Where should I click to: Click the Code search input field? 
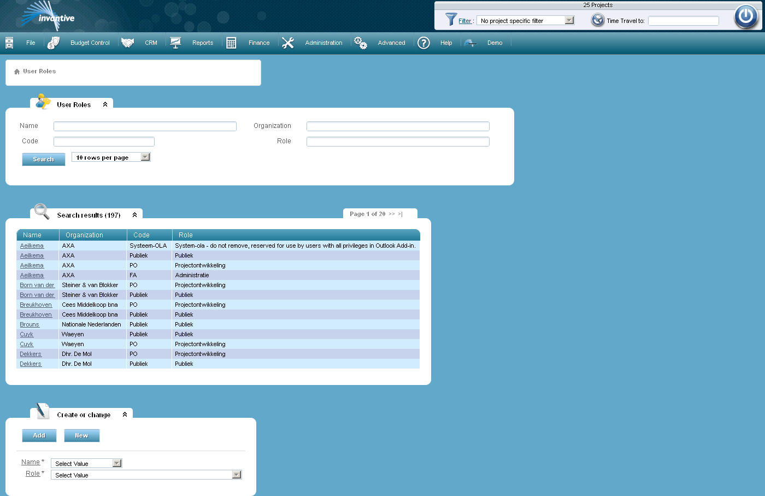104,142
